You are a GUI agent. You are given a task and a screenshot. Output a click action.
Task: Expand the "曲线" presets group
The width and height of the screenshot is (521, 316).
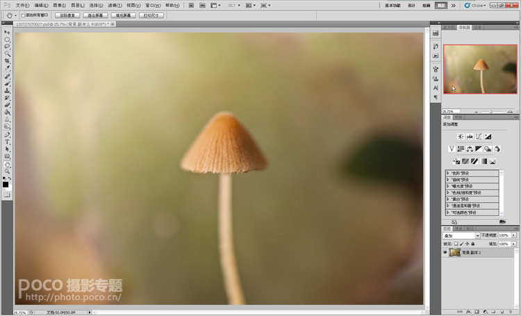[x=448, y=180]
